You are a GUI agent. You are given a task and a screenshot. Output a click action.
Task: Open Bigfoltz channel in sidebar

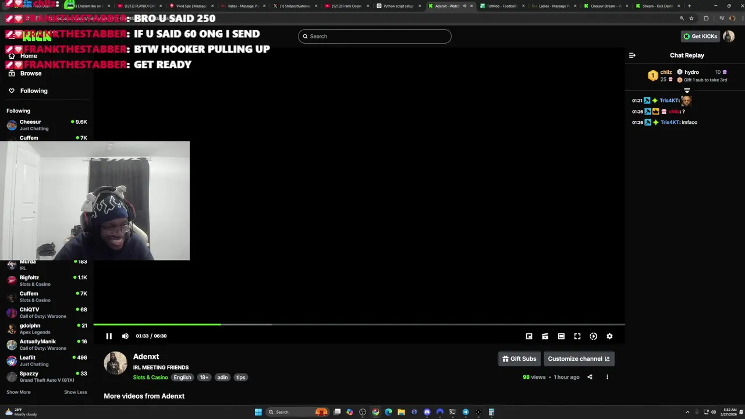[x=47, y=280]
